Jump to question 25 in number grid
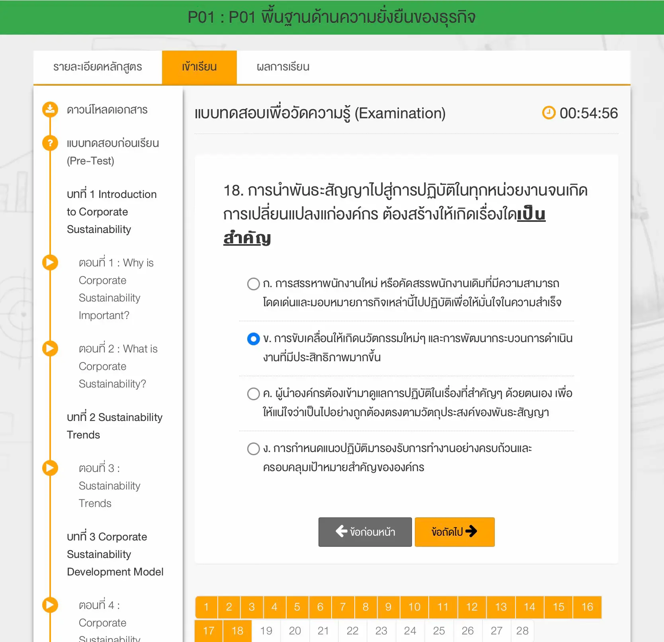This screenshot has width=664, height=642. pos(439,630)
